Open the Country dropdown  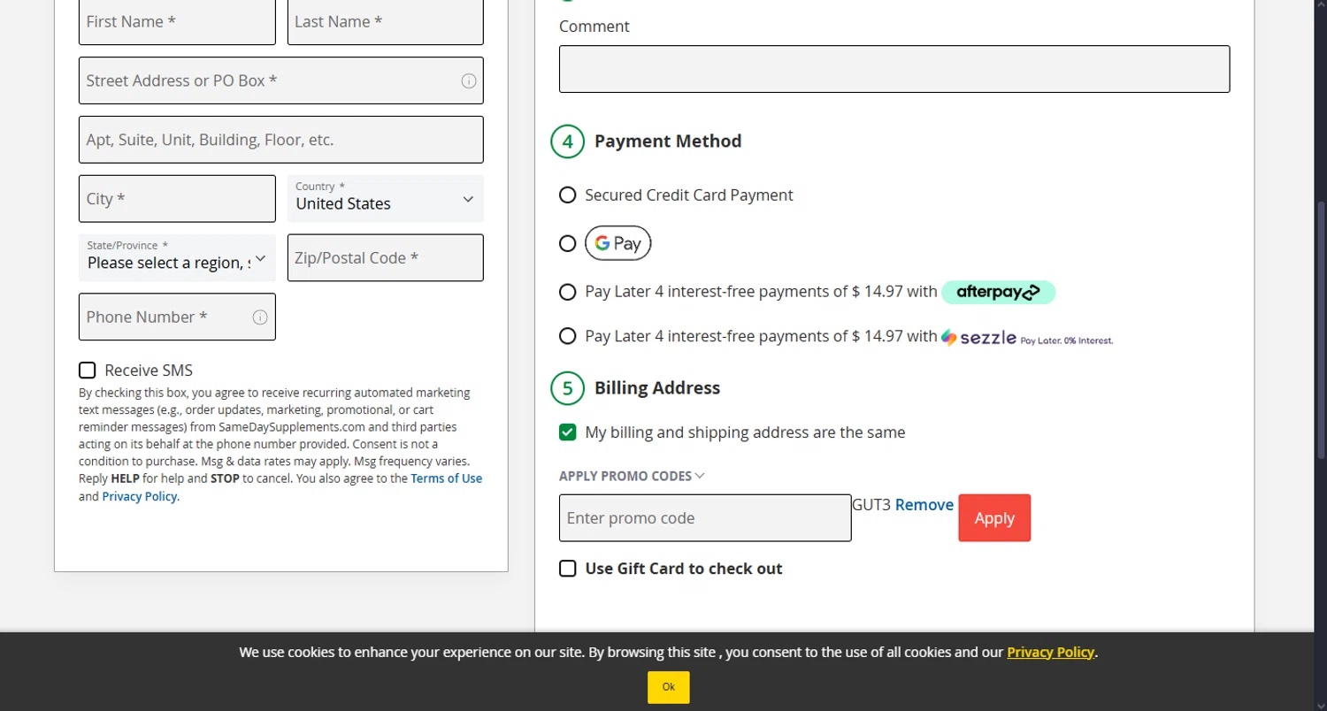385,199
